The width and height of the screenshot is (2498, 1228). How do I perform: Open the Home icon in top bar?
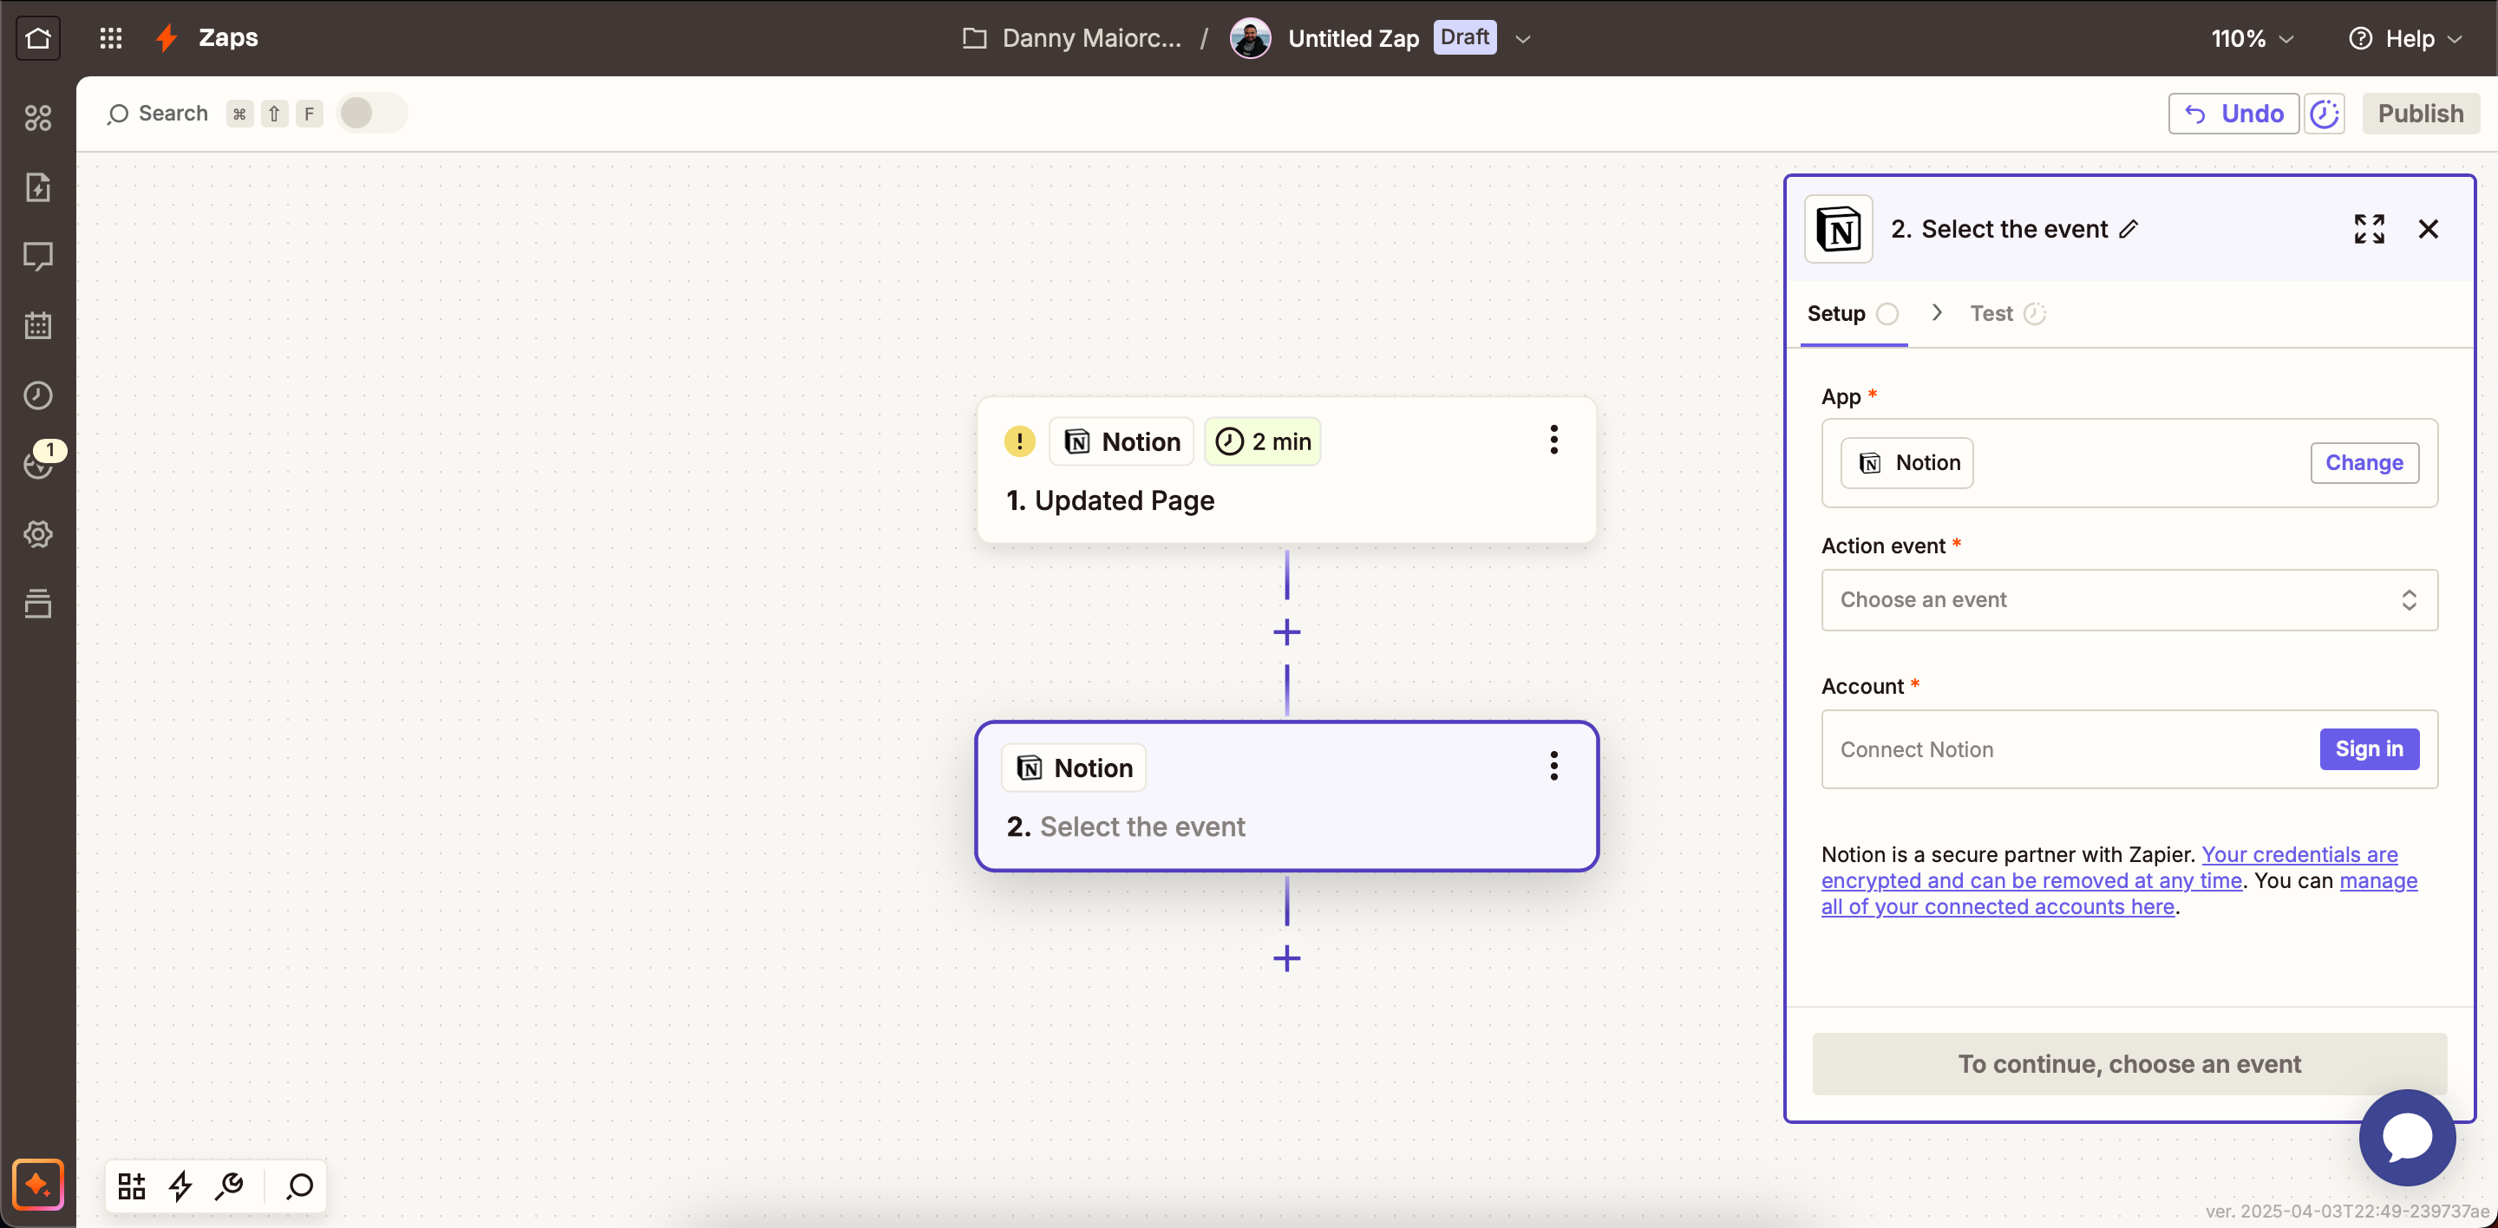(x=38, y=38)
